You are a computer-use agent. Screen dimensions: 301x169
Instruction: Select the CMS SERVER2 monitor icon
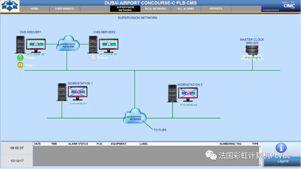coord(109,46)
